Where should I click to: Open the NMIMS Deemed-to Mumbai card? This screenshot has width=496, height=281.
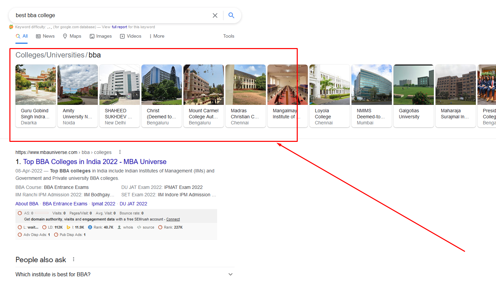(x=372, y=96)
